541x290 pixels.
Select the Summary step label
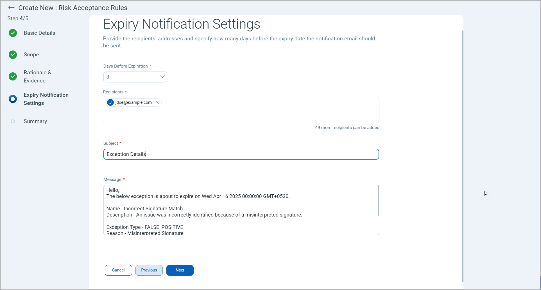[35, 121]
